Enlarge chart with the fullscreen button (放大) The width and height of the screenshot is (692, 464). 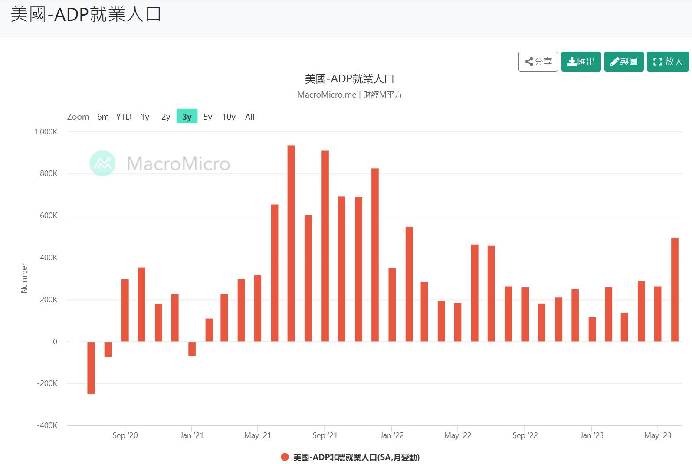tap(667, 62)
